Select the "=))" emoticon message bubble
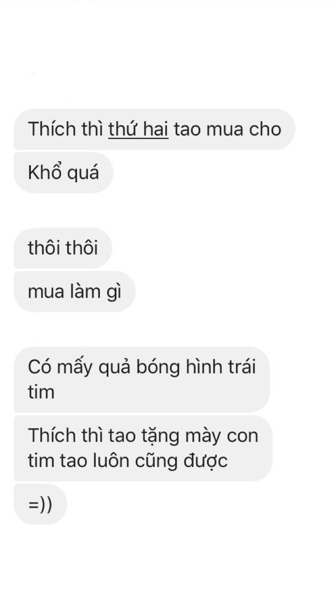This screenshot has height=598, width=336. click(40, 504)
